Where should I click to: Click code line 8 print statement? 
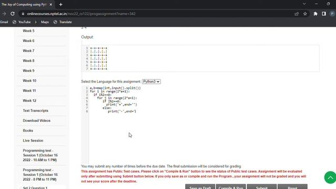click(122, 111)
